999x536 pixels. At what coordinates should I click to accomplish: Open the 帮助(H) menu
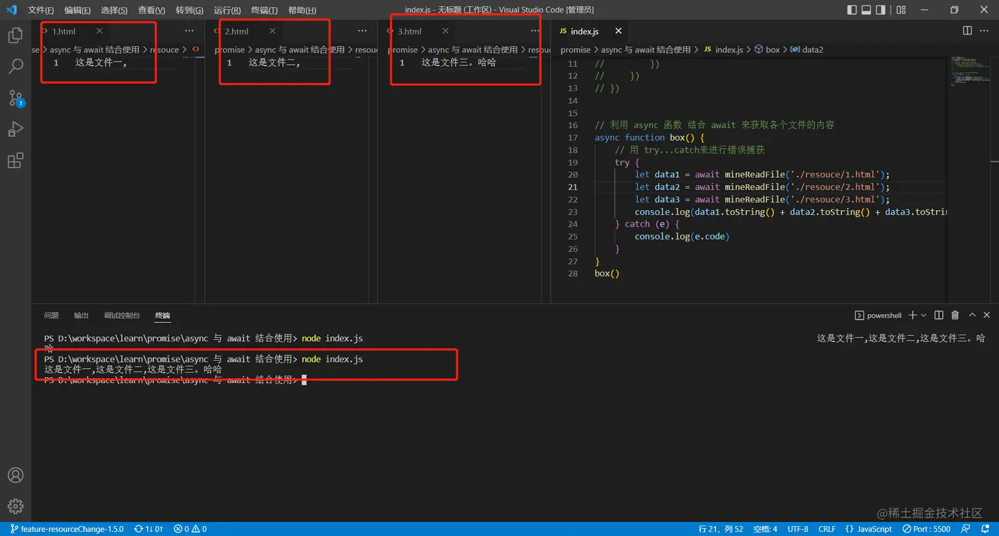click(303, 10)
